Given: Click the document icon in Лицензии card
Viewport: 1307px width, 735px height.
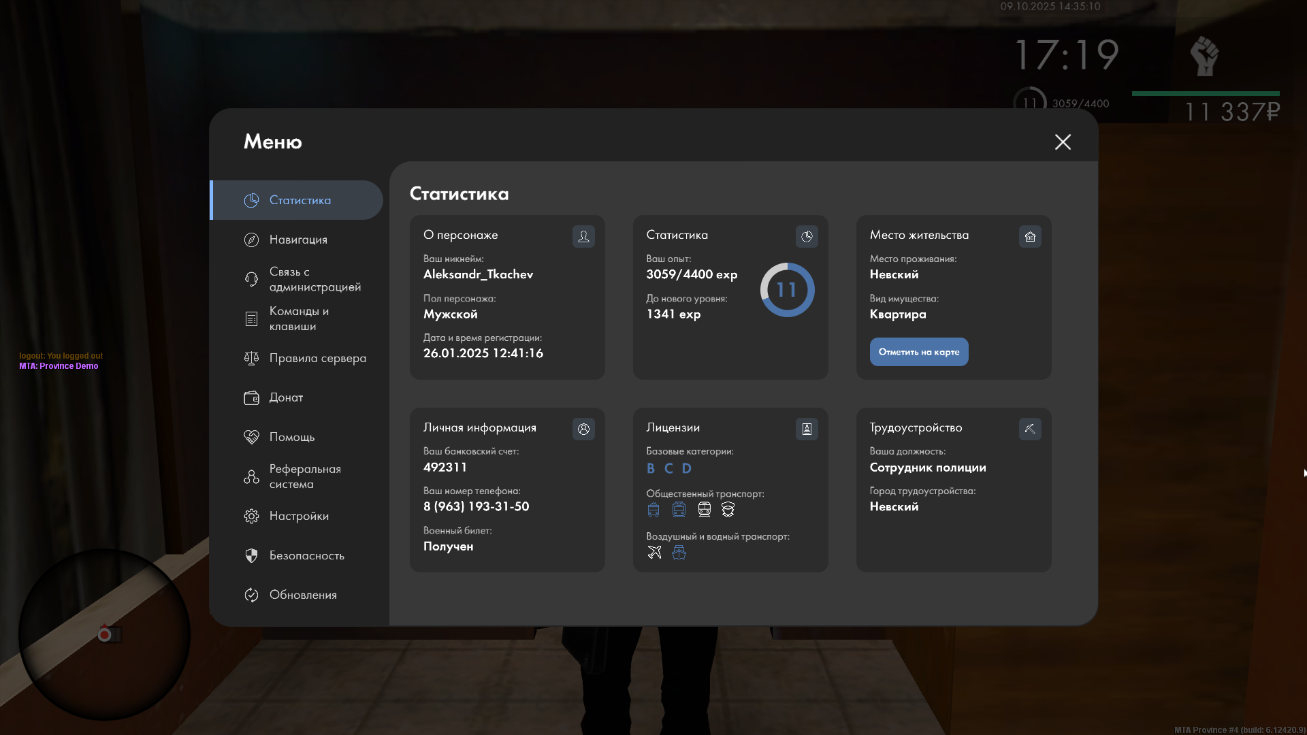Looking at the screenshot, I should [807, 429].
